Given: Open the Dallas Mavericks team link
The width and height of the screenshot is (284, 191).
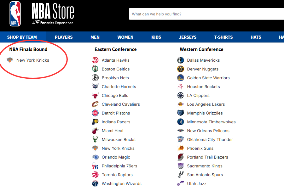Looking at the screenshot, I should [203, 60].
